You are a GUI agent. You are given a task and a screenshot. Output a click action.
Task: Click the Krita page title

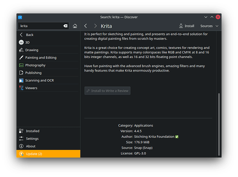pyautogui.click(x=106, y=26)
